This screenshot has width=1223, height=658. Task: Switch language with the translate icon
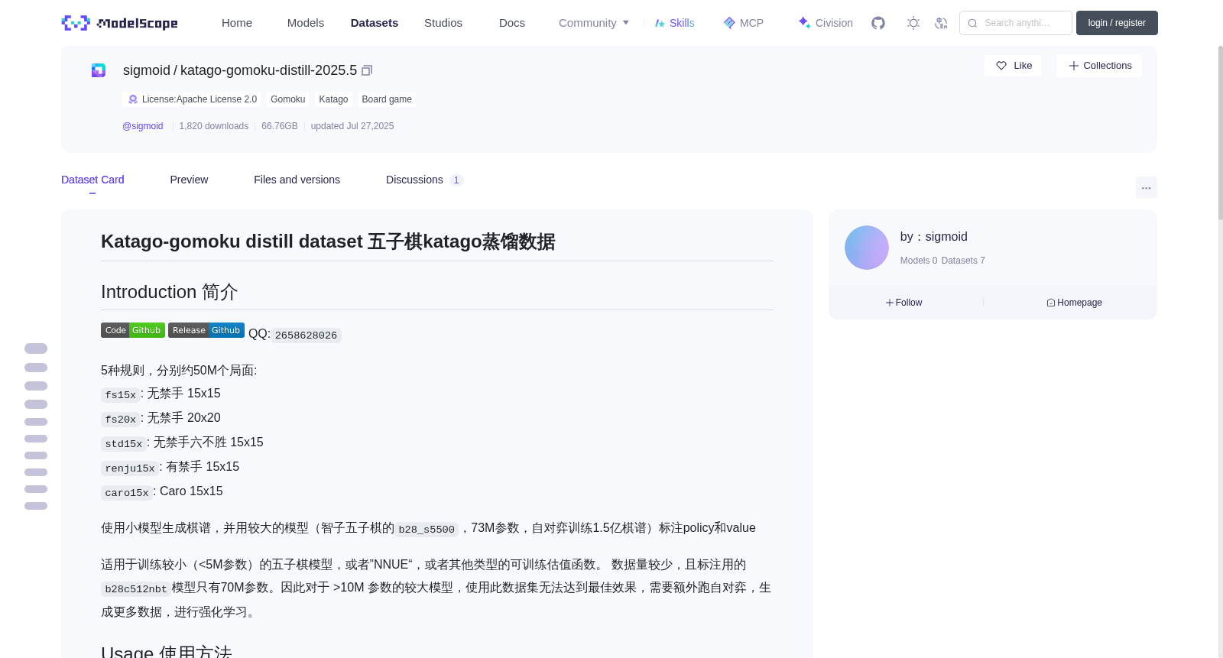coord(941,23)
